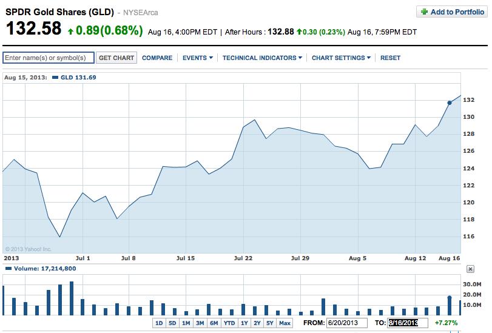Reset the chart with Reset link

tap(390, 58)
